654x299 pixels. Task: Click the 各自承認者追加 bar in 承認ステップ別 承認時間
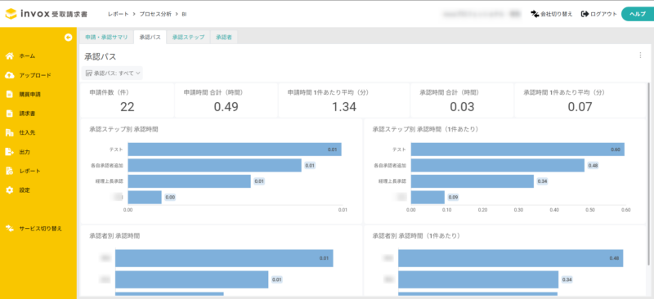click(x=214, y=165)
